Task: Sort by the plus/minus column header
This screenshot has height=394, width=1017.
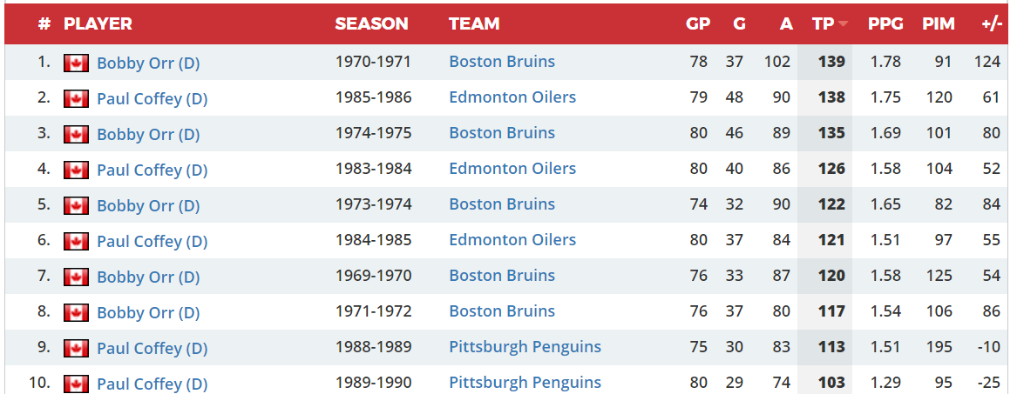Action: [x=993, y=24]
